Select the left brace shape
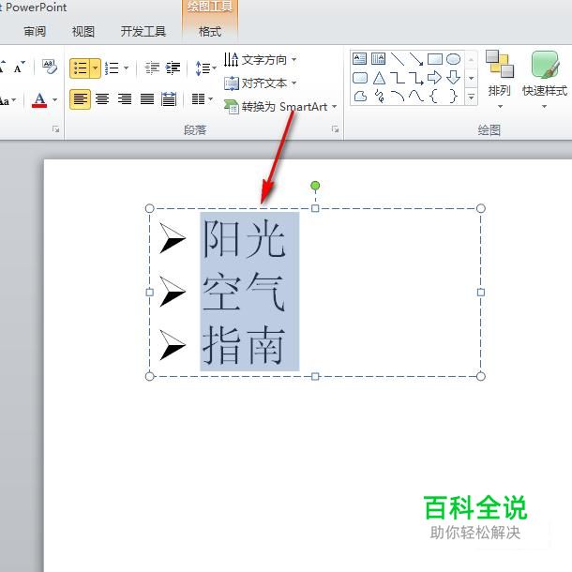The width and height of the screenshot is (572, 572). [x=434, y=97]
